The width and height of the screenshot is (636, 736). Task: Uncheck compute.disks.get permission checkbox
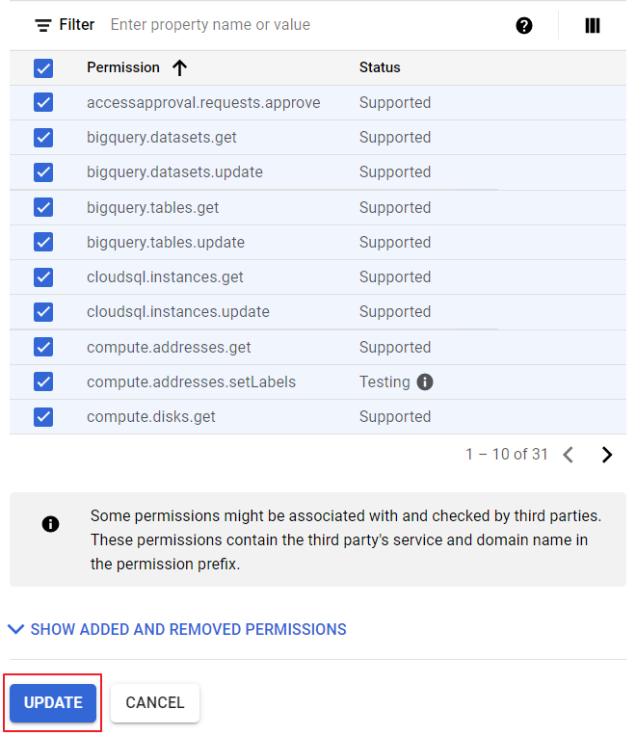pos(43,417)
